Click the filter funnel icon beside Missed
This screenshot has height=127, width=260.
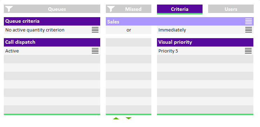point(111,9)
